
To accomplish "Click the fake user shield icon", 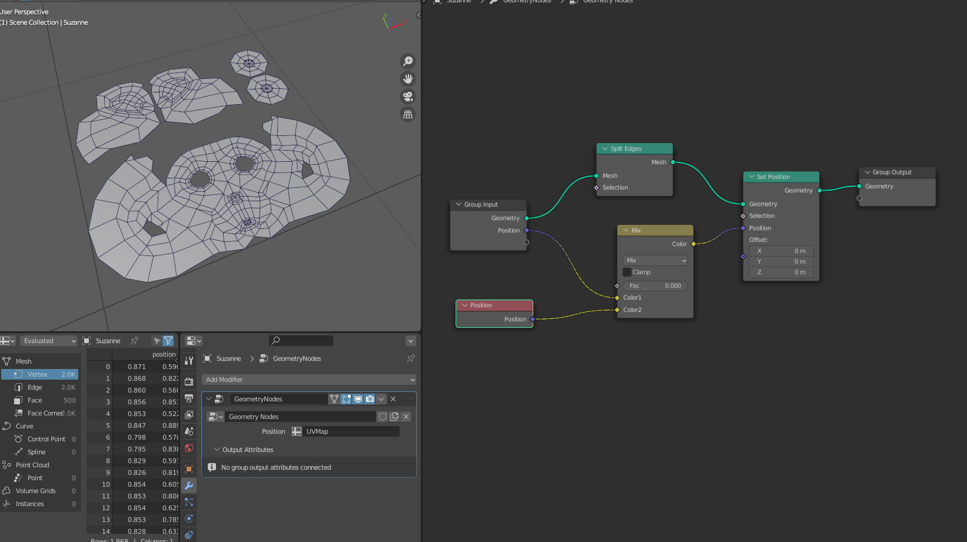I will [x=383, y=417].
